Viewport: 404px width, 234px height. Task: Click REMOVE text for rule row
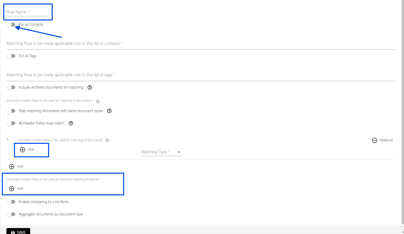[x=386, y=140]
